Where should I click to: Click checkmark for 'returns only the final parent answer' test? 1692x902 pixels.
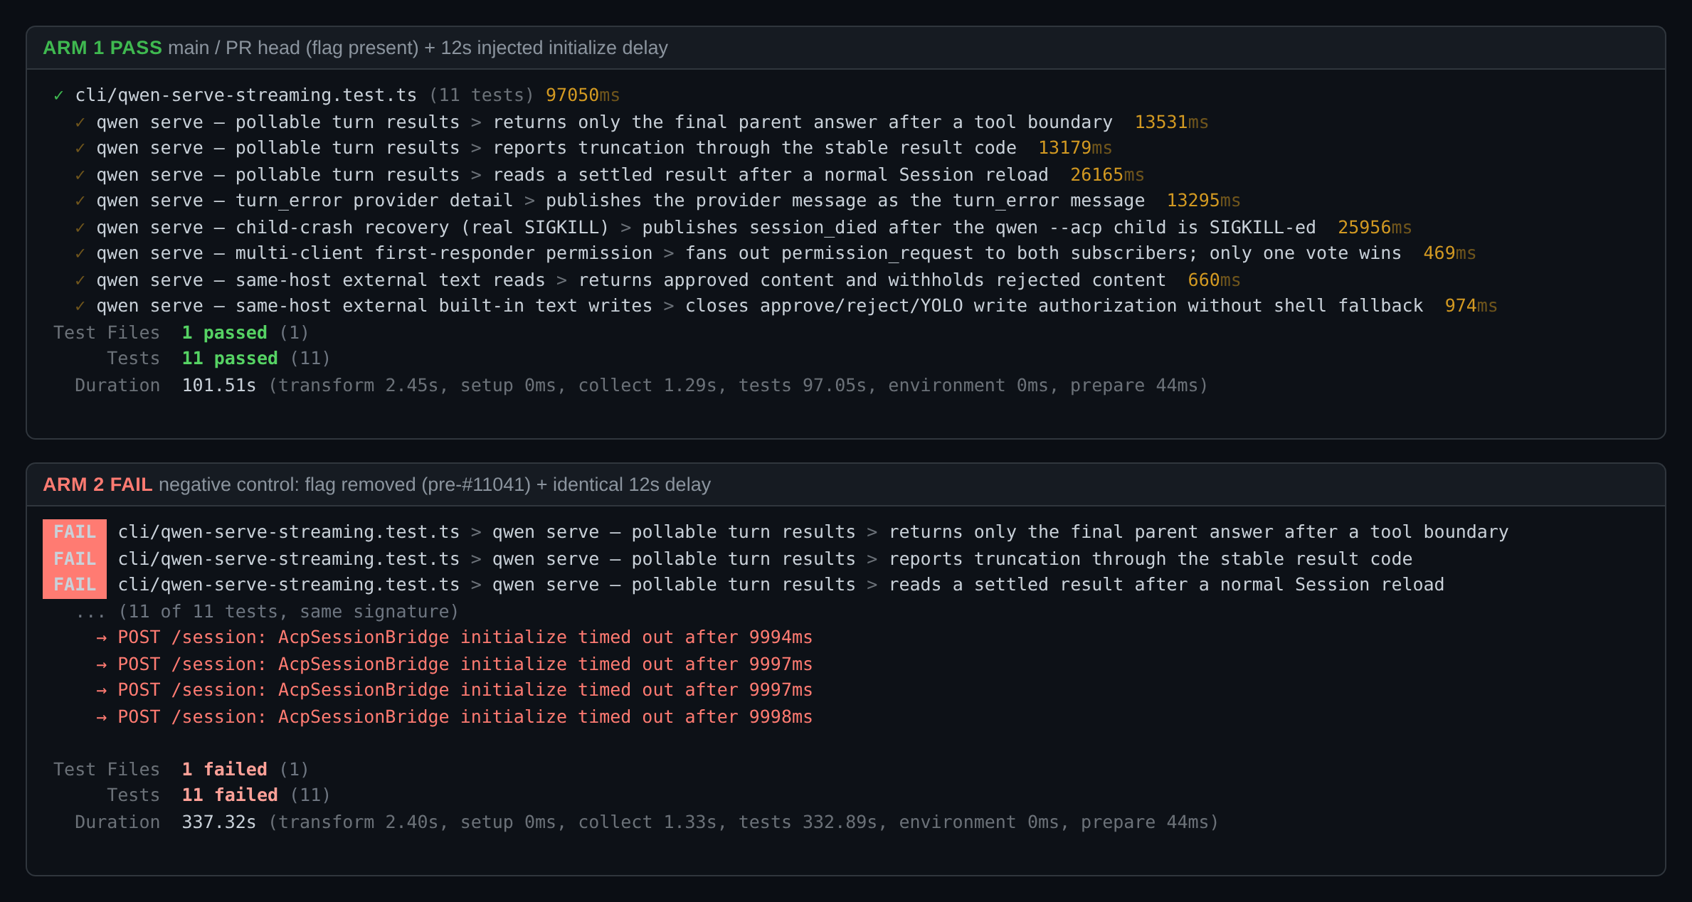tap(80, 122)
